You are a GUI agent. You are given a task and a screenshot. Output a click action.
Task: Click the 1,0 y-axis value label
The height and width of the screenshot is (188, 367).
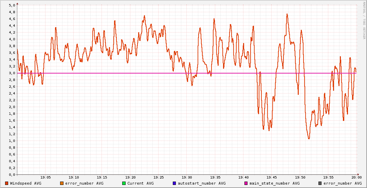pos(12,141)
